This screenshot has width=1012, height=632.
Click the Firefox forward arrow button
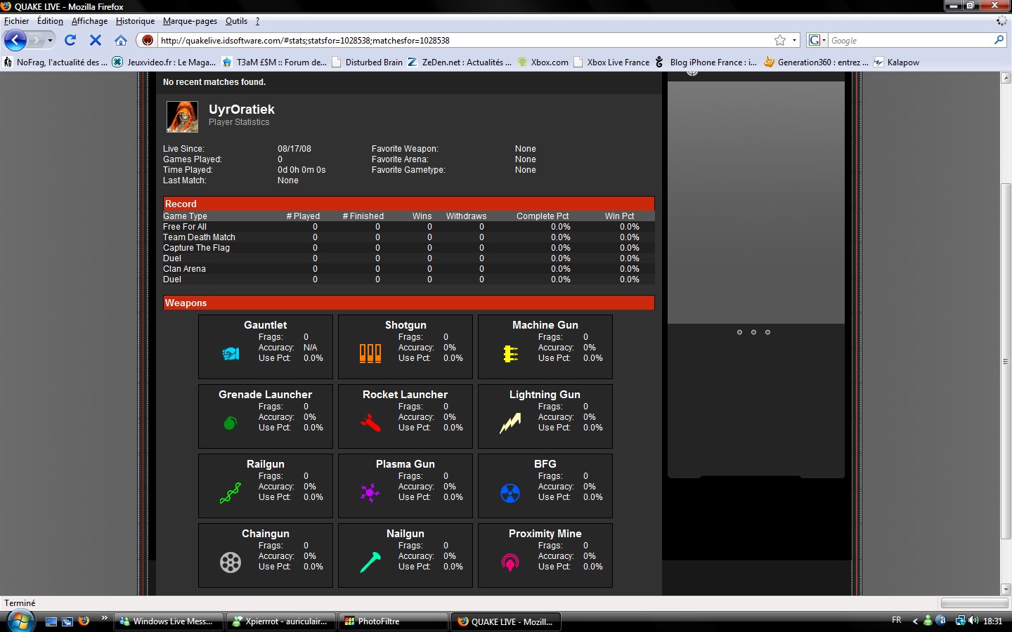37,40
